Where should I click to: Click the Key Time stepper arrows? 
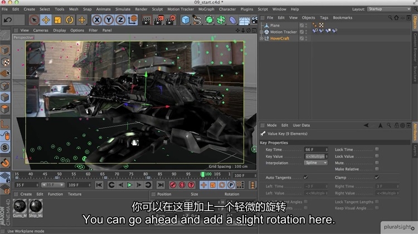pyautogui.click(x=326, y=150)
